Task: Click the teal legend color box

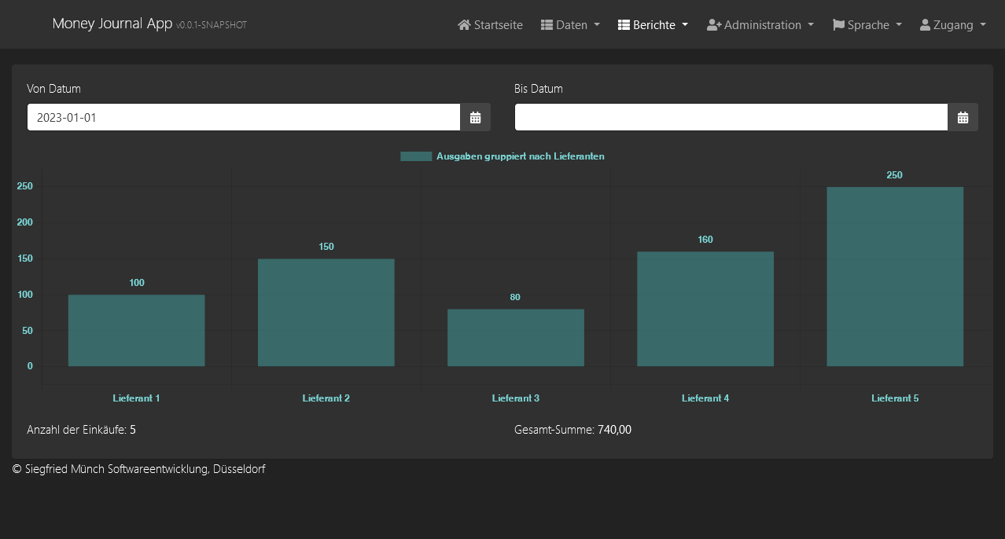Action: pos(416,156)
